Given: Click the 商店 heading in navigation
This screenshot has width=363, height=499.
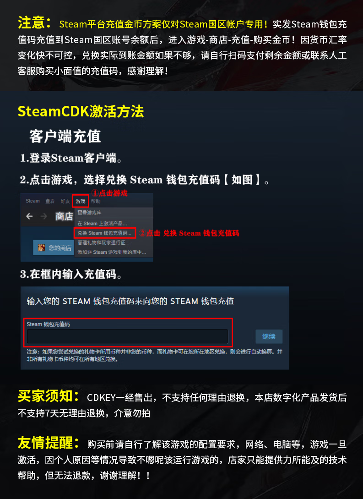Looking at the screenshot, I should [x=64, y=216].
